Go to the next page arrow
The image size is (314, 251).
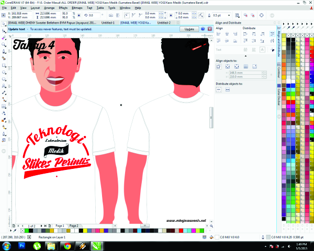[41, 226]
